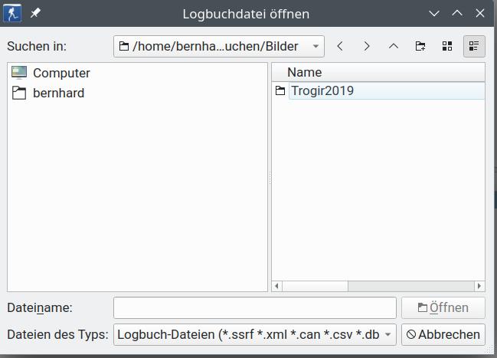The image size is (497, 358).
Task: Click the Computer monitor icon in sidebar
Action: tap(19, 73)
